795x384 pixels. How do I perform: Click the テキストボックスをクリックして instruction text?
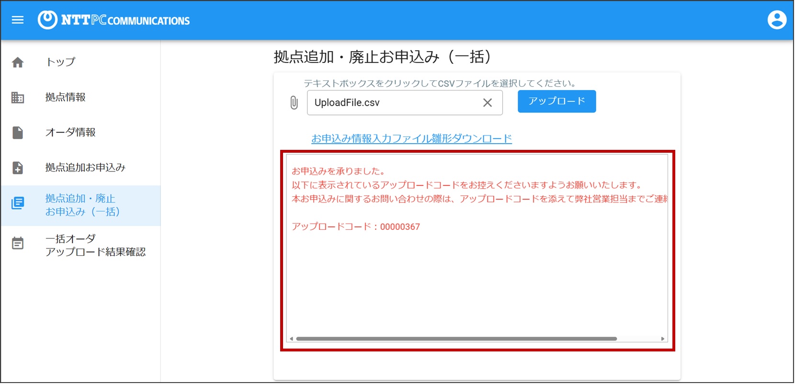440,83
